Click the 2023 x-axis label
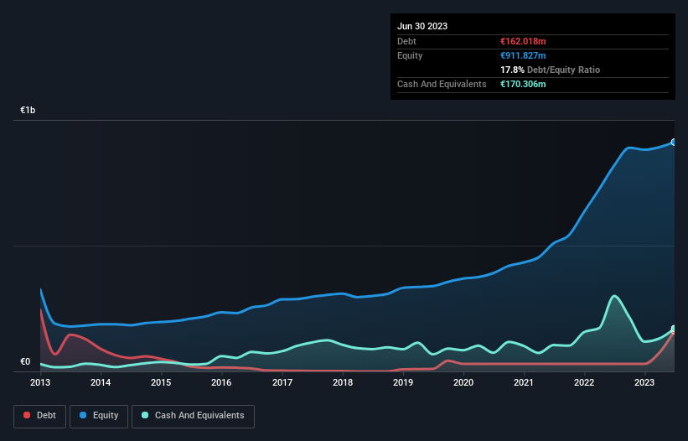This screenshot has height=441, width=688. pyautogui.click(x=644, y=382)
